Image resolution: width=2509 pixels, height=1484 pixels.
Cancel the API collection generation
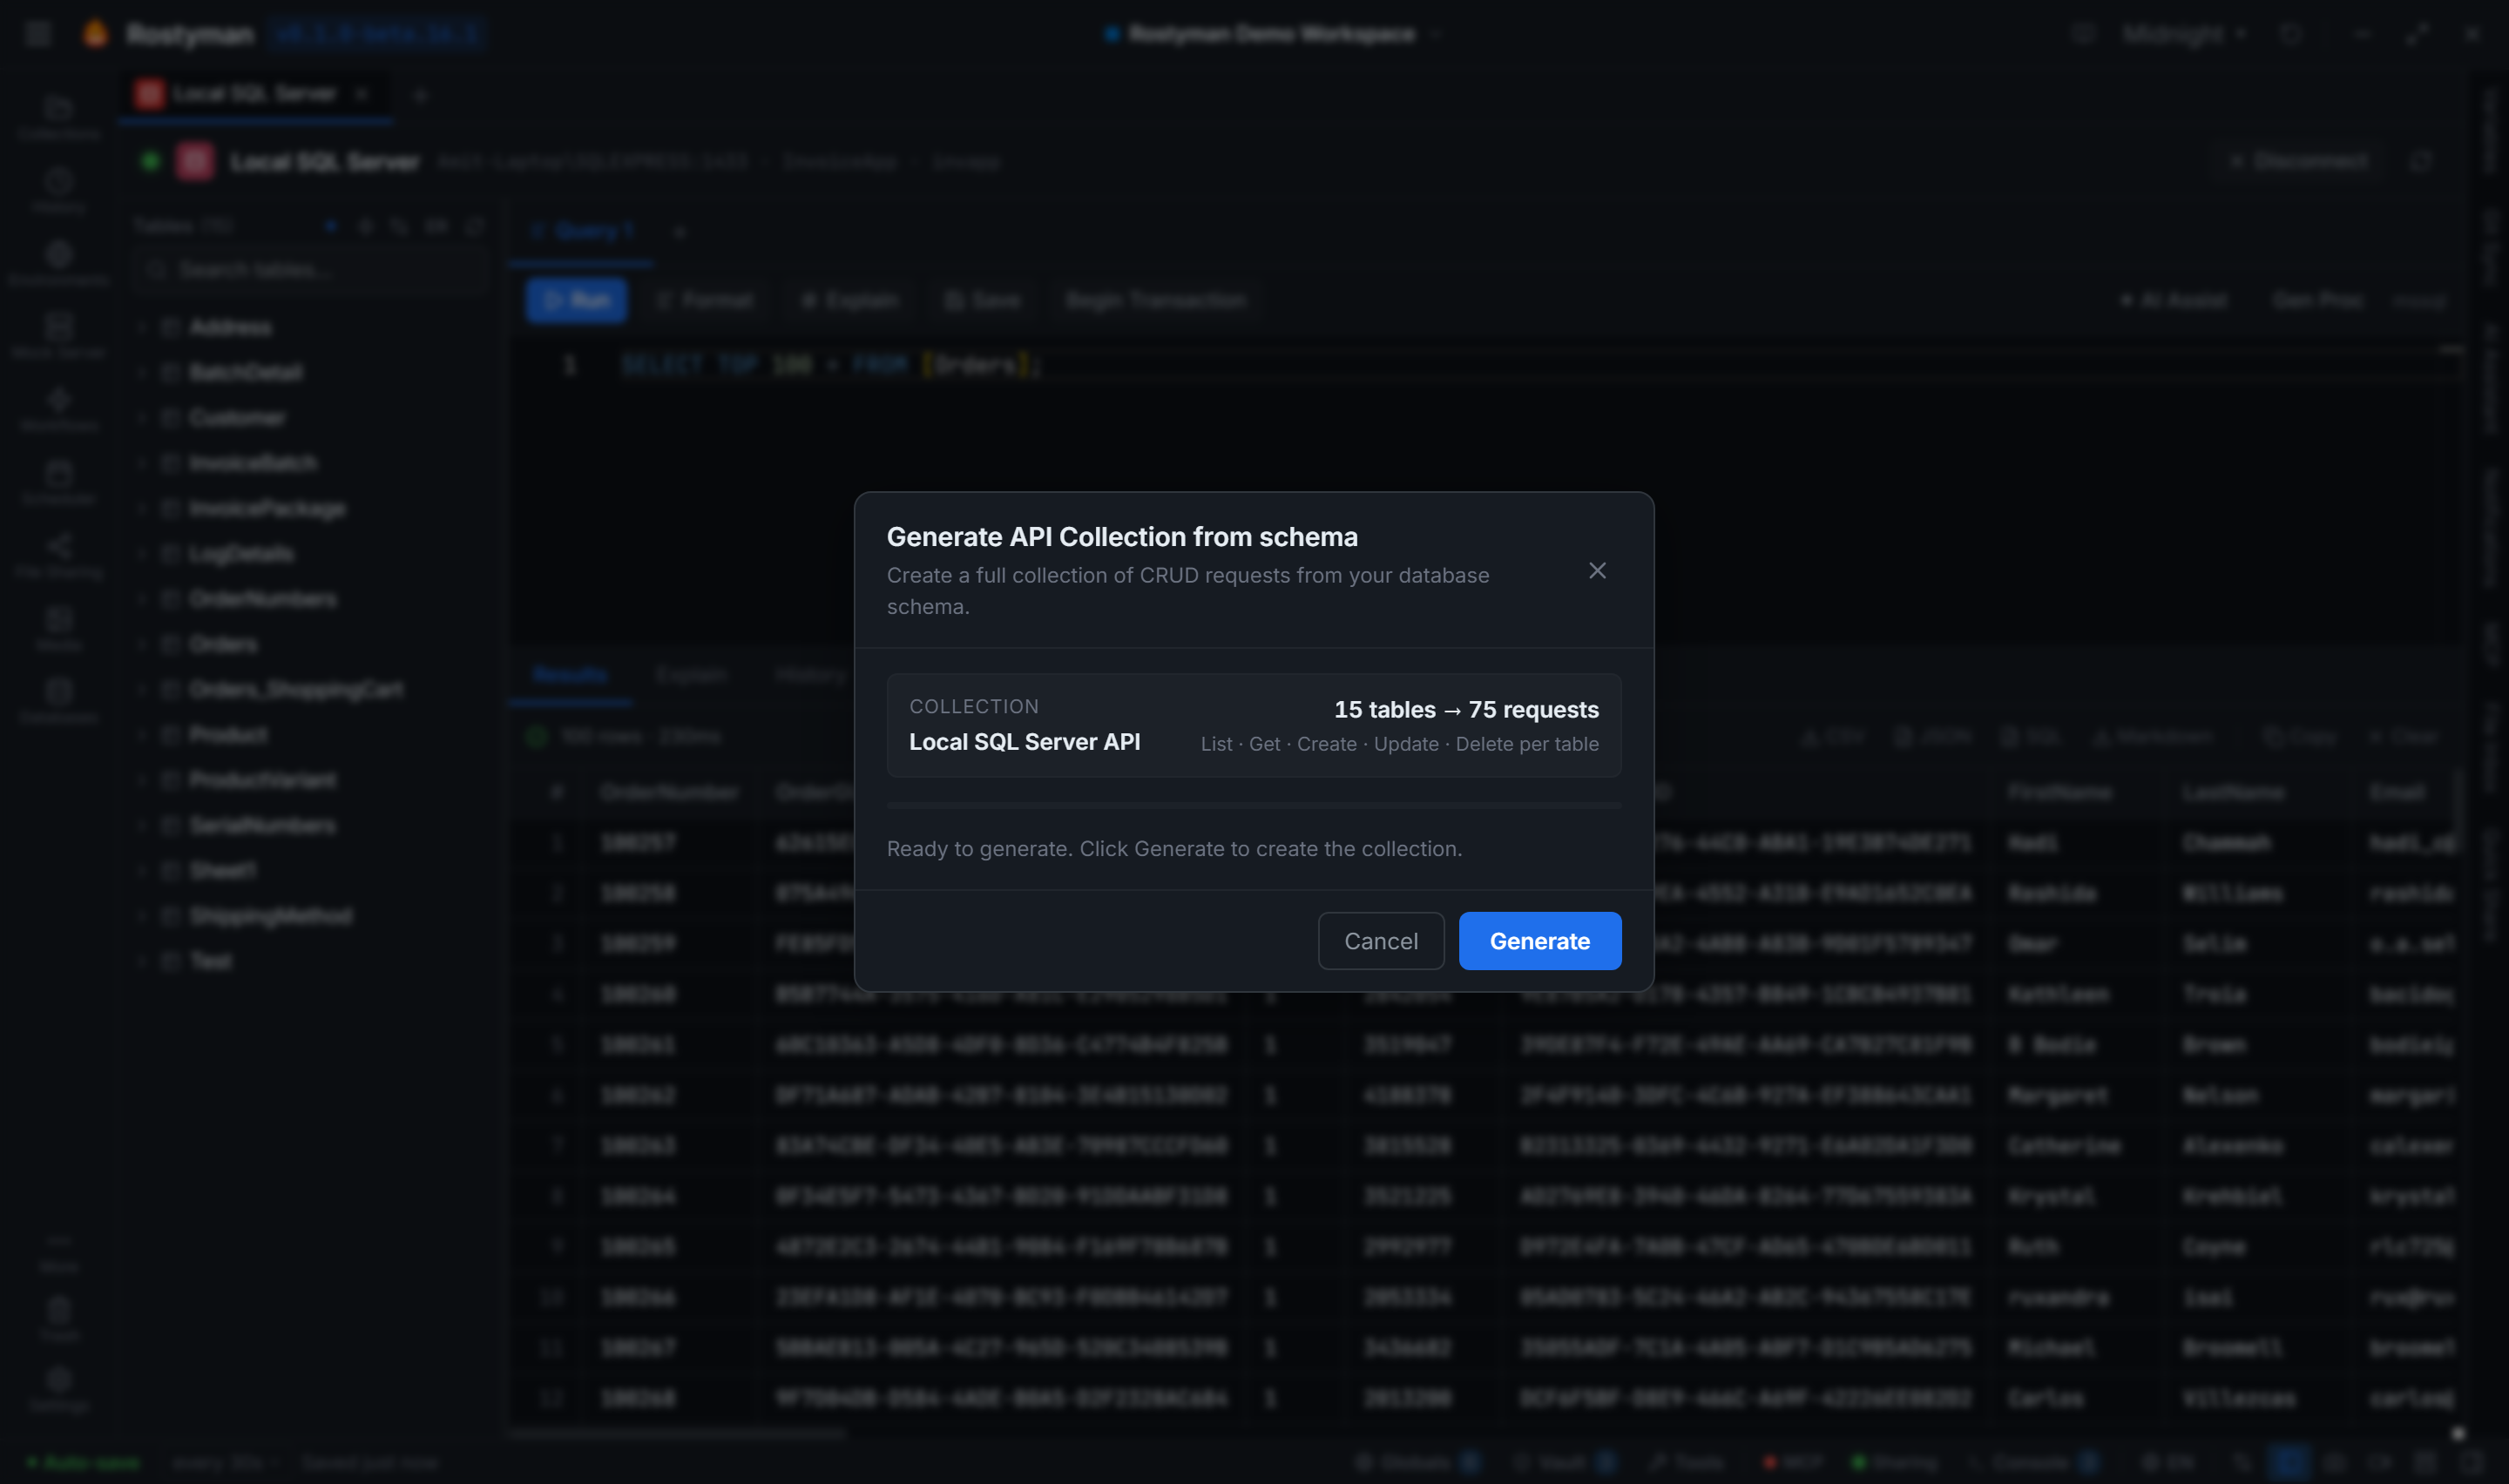pyautogui.click(x=1381, y=941)
